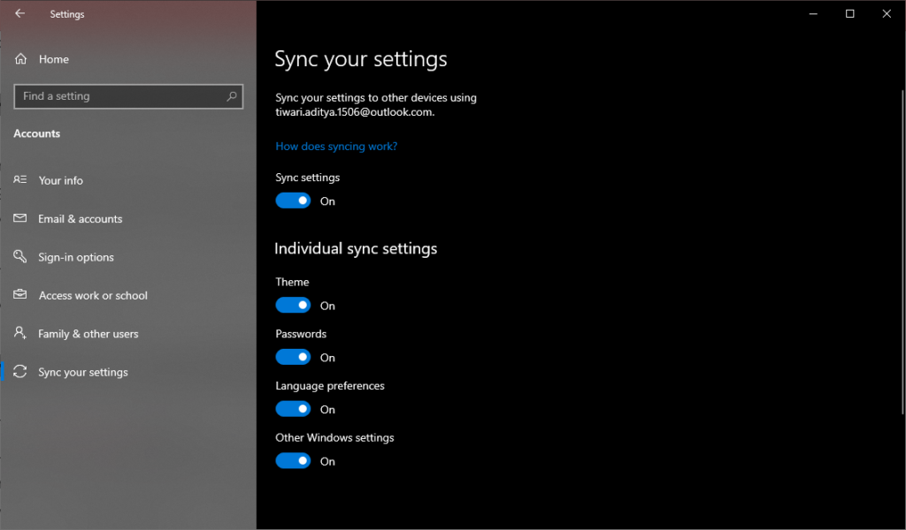Select the Sync your settings sync icon
Image resolution: width=906 pixels, height=530 pixels.
[19, 371]
